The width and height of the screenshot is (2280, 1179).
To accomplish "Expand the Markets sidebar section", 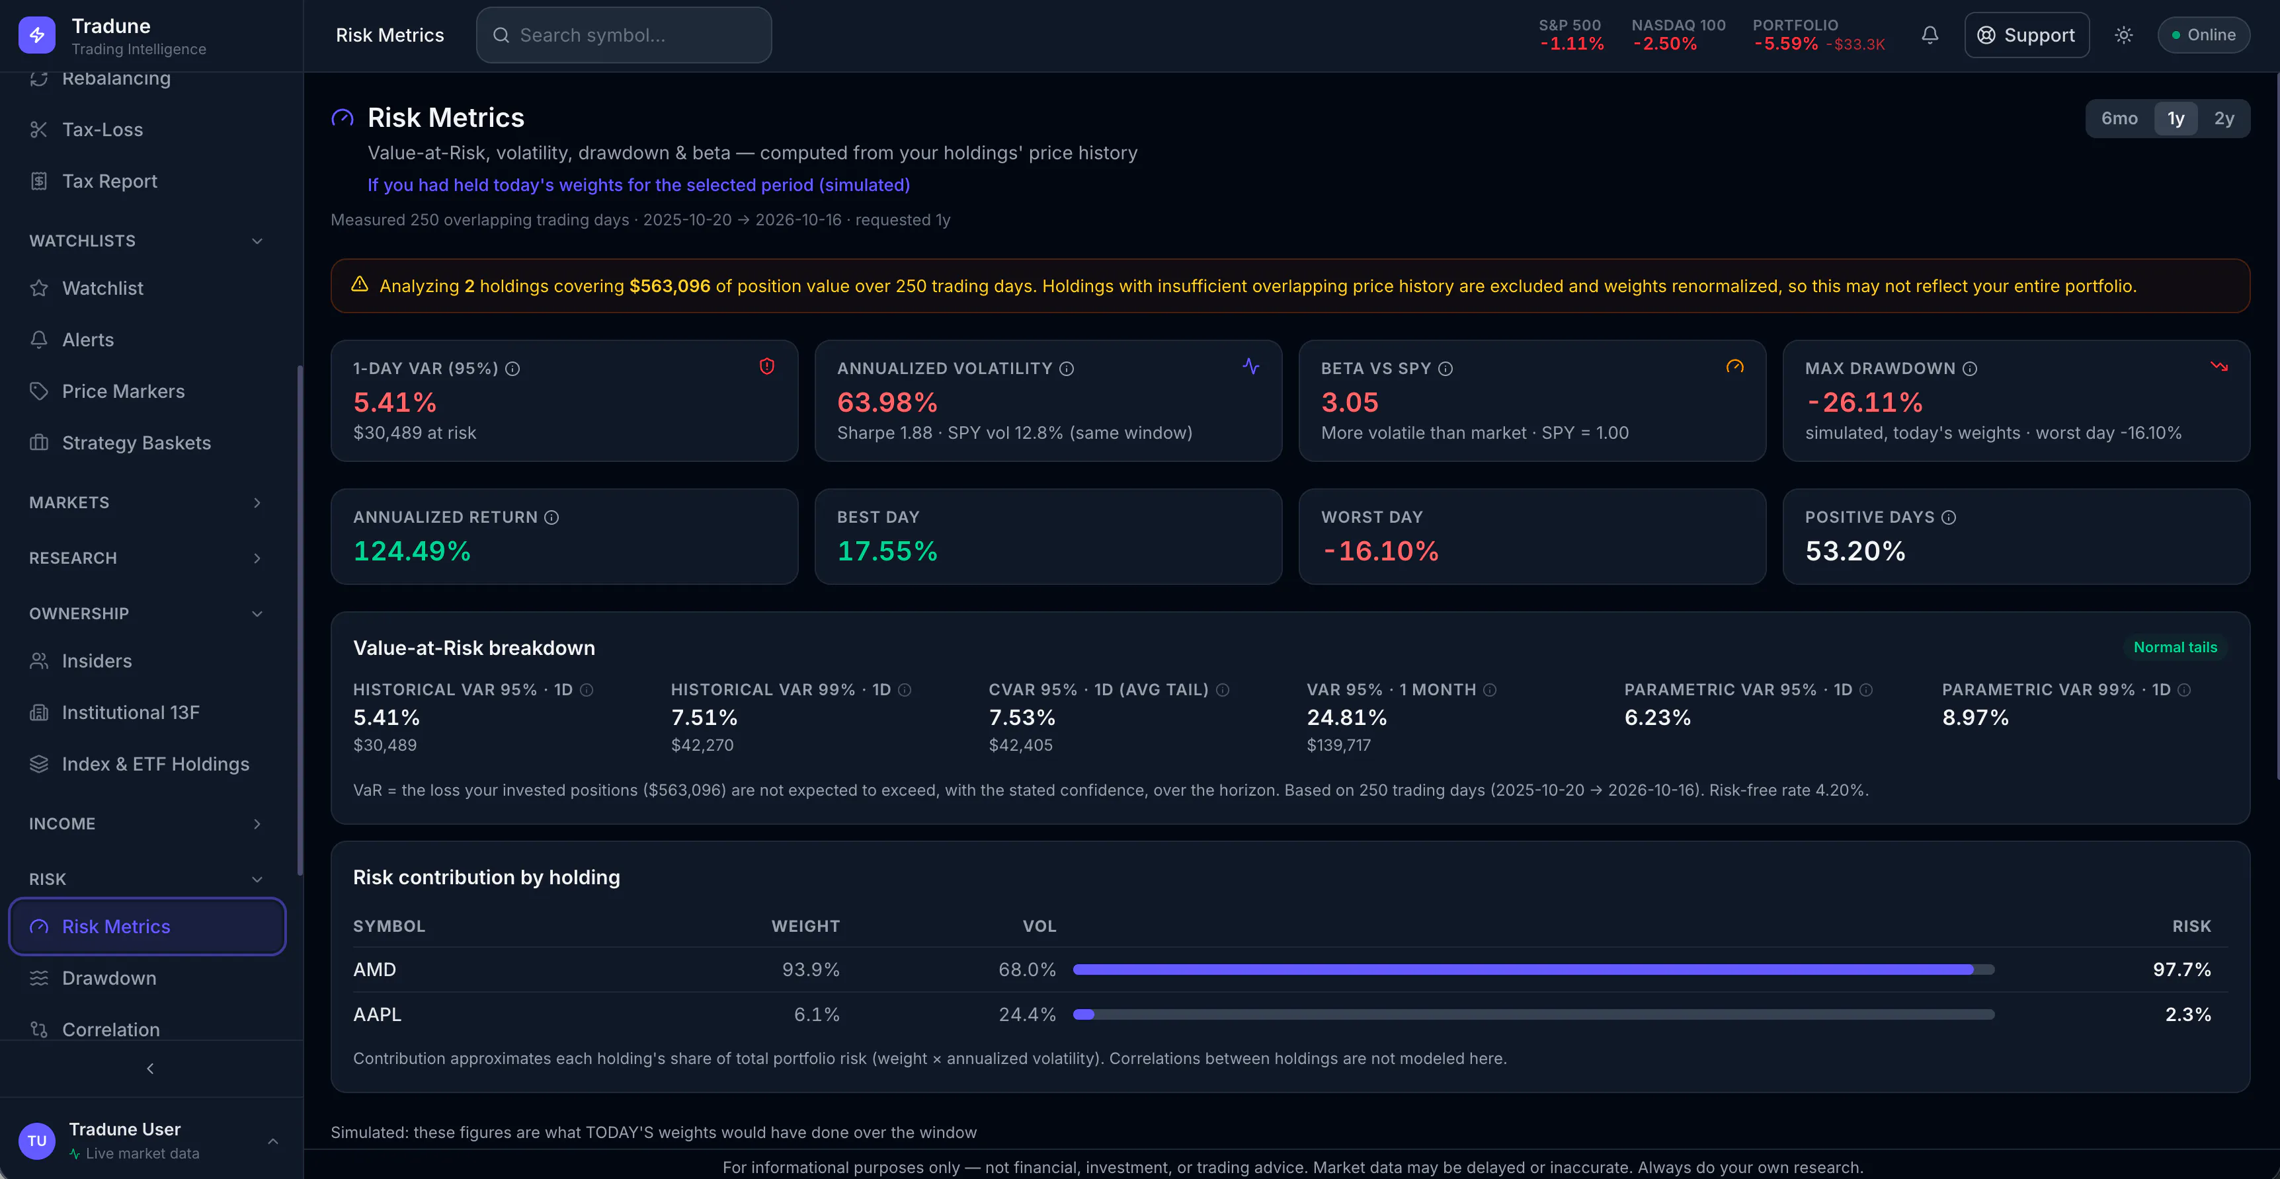I will (147, 502).
